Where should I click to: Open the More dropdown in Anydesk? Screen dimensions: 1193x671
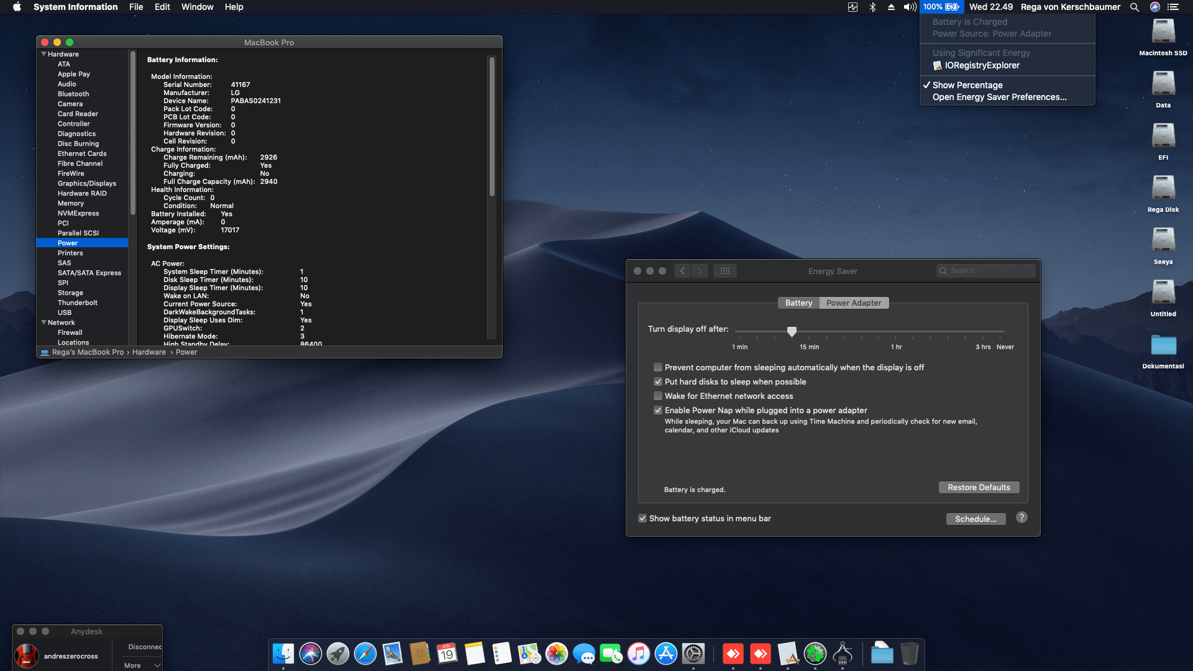click(x=142, y=665)
